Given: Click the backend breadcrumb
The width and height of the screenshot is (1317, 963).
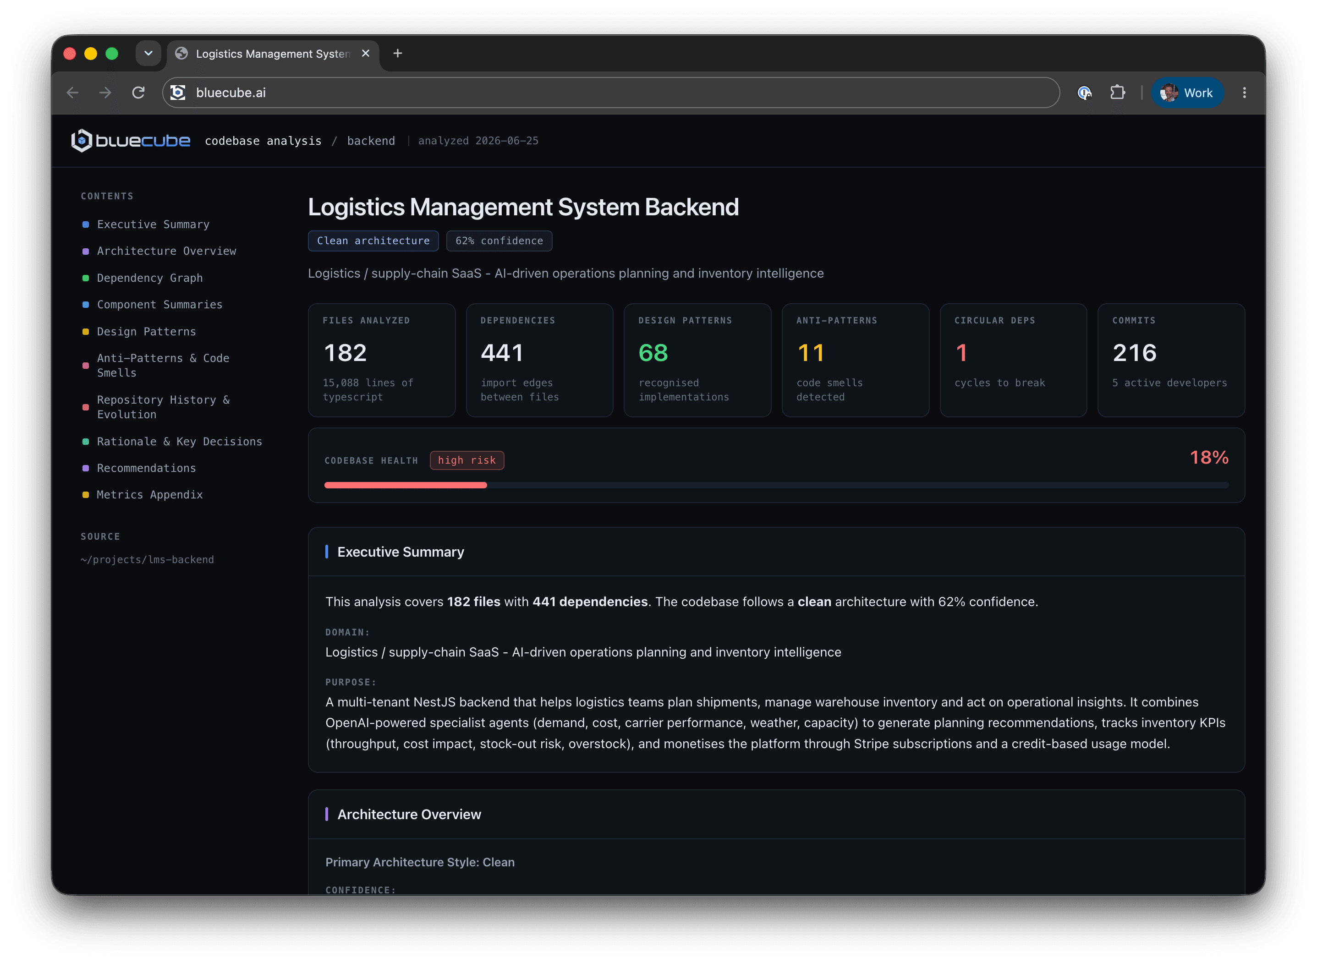Looking at the screenshot, I should click(371, 141).
